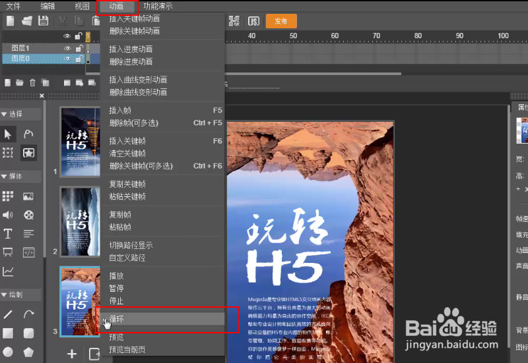528x363 pixels.
Task: Choose 循环 from the menu
Action: click(162, 319)
